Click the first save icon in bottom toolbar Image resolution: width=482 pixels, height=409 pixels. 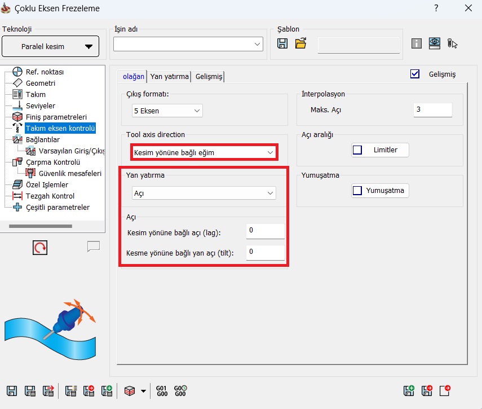tap(12, 390)
